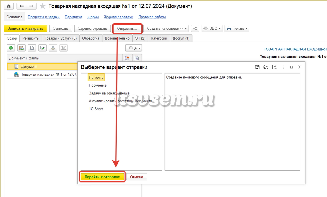
Task: Click the document stamp column icon
Action: click(137, 58)
